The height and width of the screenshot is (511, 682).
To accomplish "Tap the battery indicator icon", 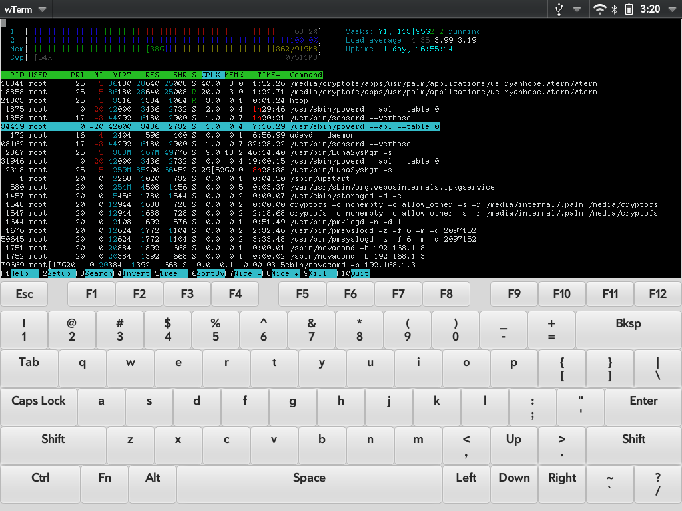I will (628, 9).
